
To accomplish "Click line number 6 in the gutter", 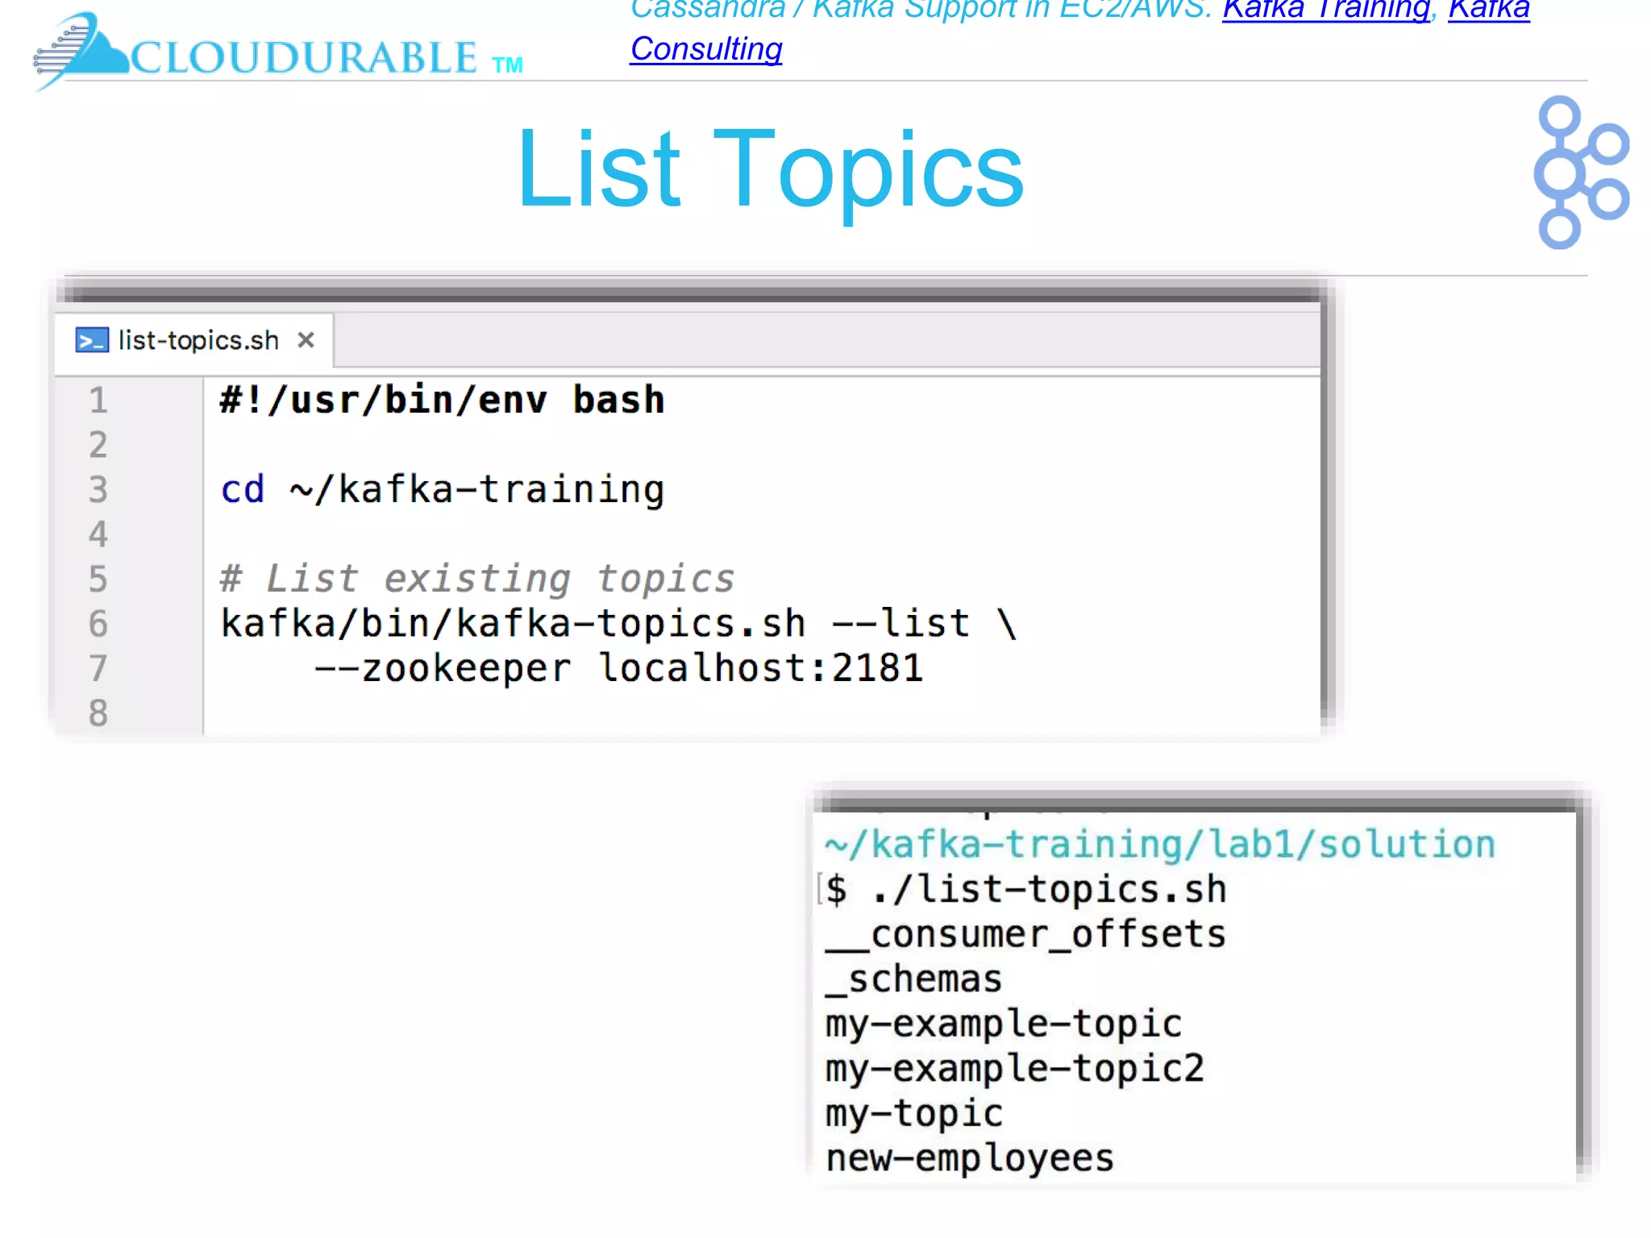I will 98,624.
